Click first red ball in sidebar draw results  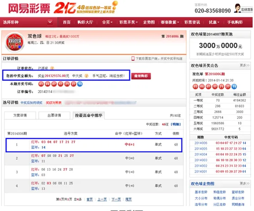(195, 87)
